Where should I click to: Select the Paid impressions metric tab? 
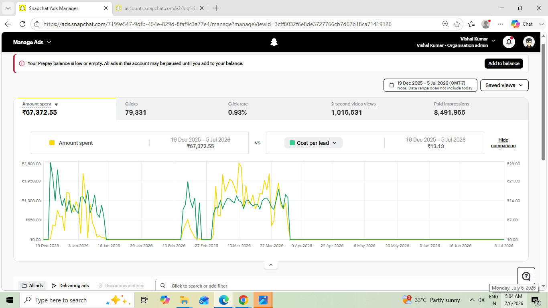[x=477, y=109]
